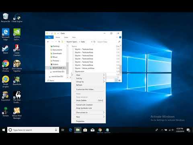Select the Castle Crashers desktop shortcut
The image size is (193, 145).
pyautogui.click(x=17, y=50)
